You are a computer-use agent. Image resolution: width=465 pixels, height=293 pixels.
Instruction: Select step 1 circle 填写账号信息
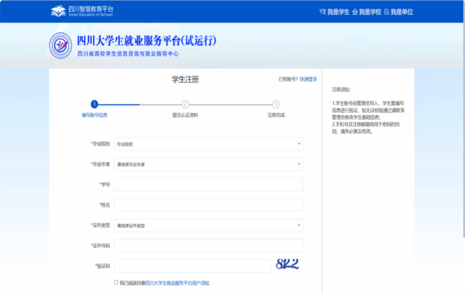pos(94,104)
